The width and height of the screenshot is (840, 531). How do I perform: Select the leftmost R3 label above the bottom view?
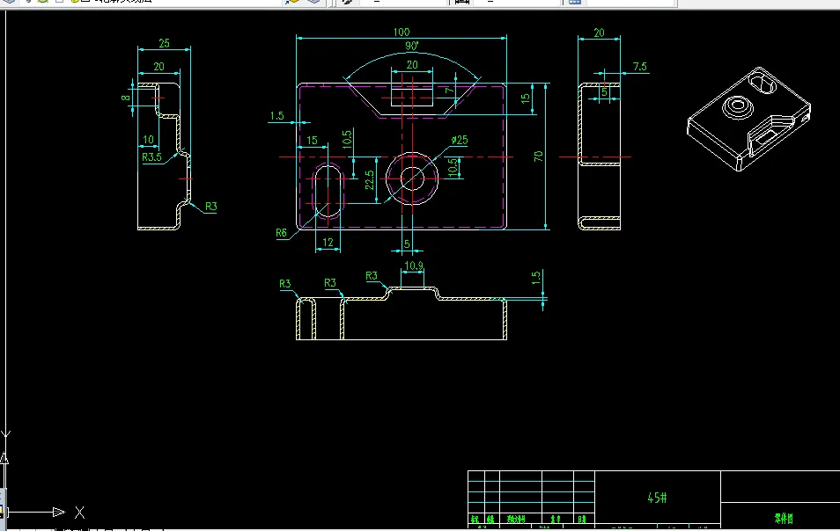point(285,283)
